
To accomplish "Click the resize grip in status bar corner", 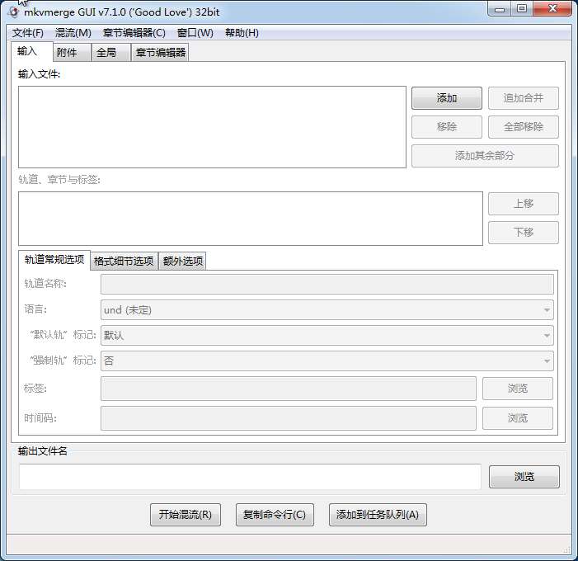I will coord(567,549).
